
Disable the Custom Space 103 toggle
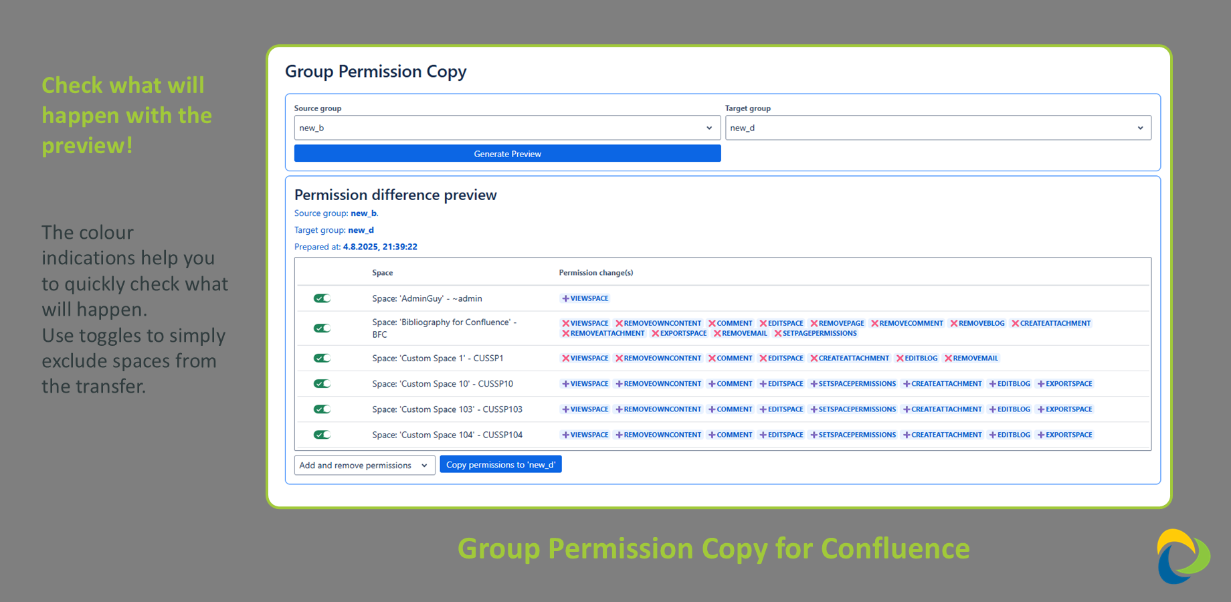(322, 409)
